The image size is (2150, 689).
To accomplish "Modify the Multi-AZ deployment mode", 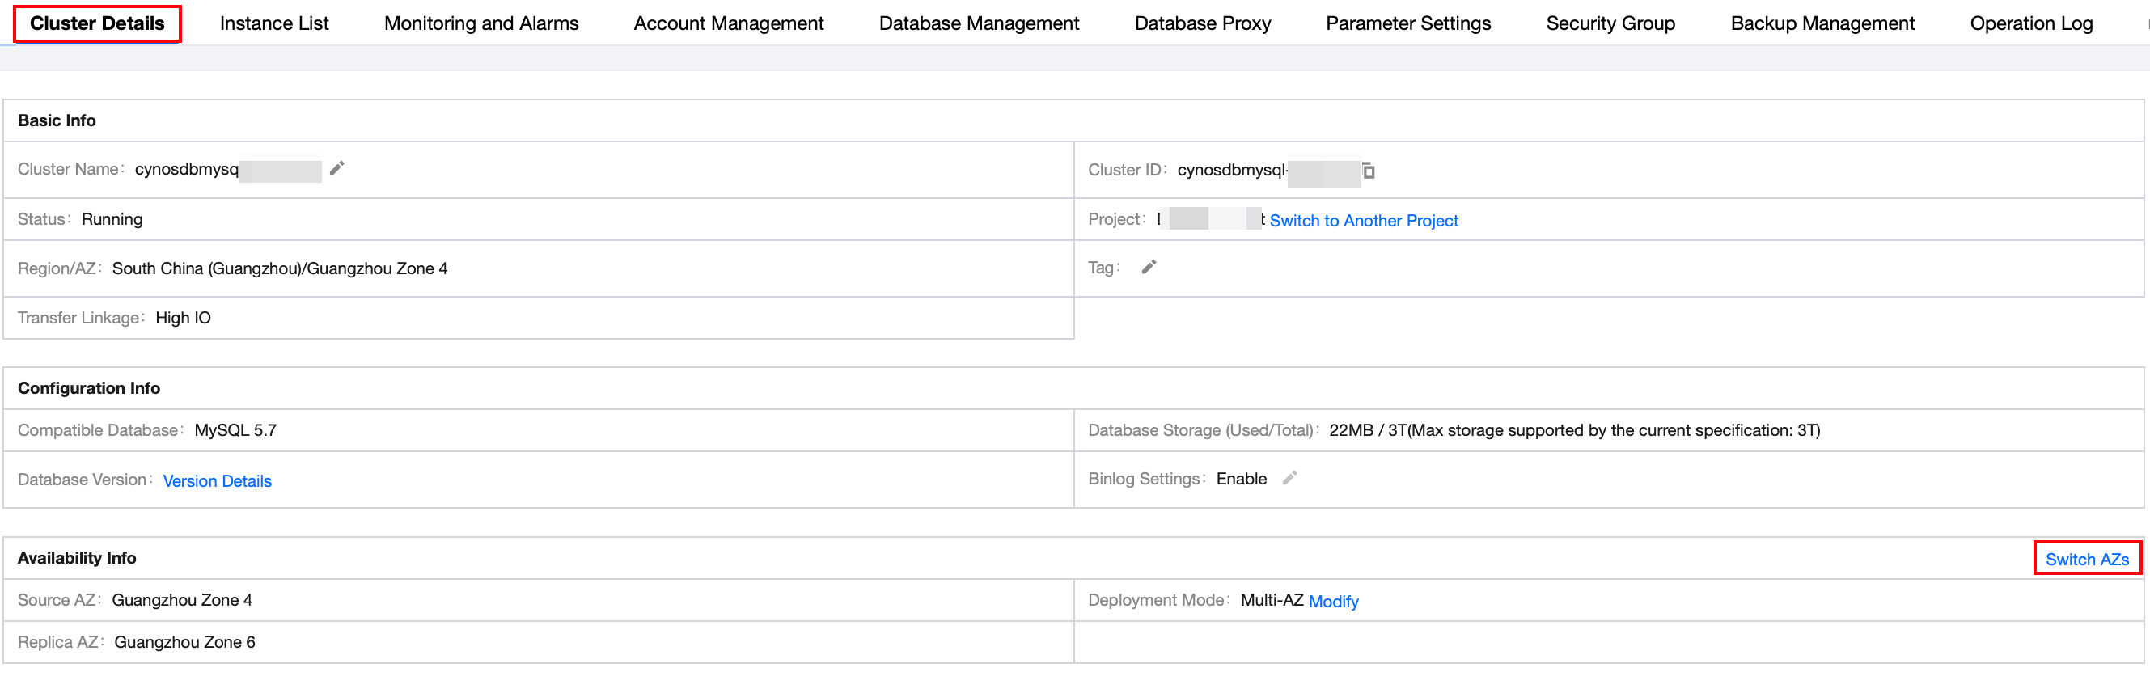I will pyautogui.click(x=1333, y=602).
